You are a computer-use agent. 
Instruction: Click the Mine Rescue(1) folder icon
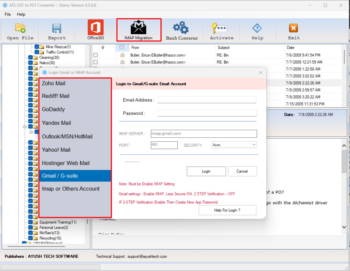click(x=42, y=47)
